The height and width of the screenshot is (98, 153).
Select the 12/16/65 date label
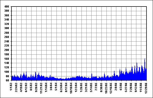coord(111,88)
